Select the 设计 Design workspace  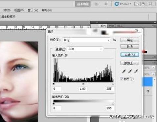click(x=97, y=4)
